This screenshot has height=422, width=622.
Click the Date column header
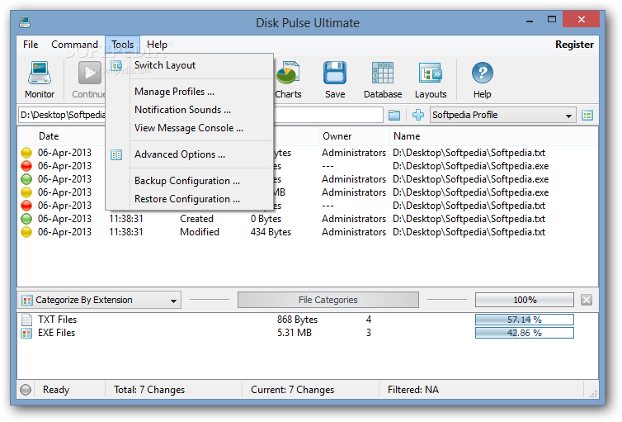49,136
